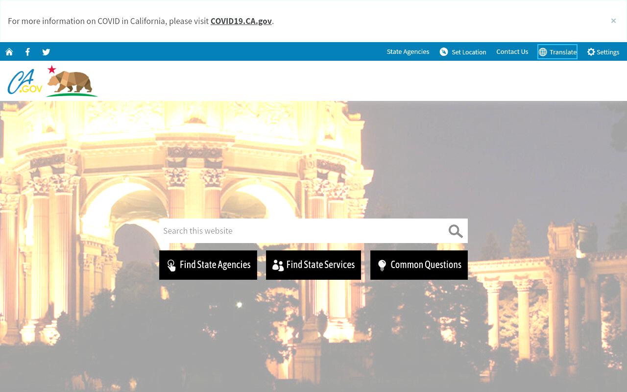Click the Contact Us link
The width and height of the screenshot is (627, 392).
(512, 52)
